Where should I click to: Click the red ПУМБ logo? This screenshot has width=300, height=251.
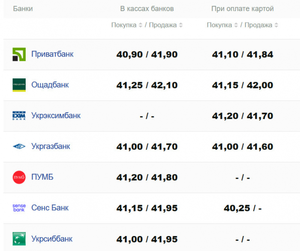point(19,177)
